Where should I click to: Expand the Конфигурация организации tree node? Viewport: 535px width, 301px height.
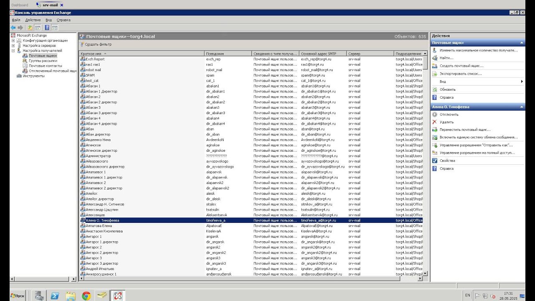(x=13, y=41)
